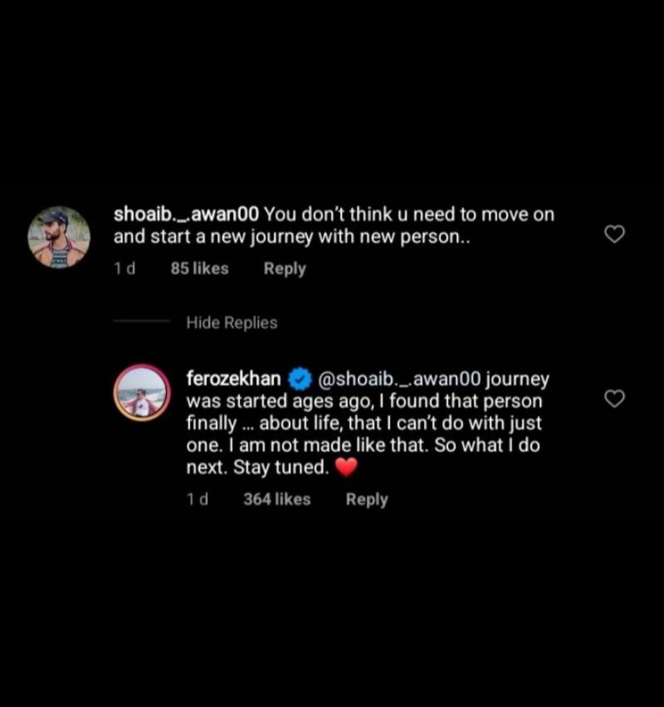Like the comment by shoaib._.awan00
This screenshot has height=707, width=664.
614,235
